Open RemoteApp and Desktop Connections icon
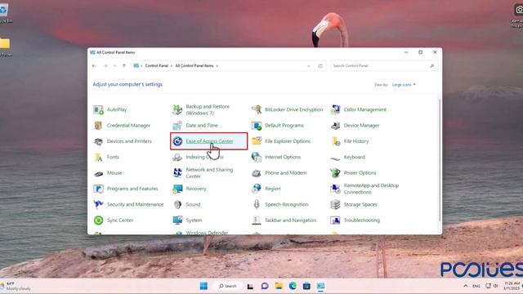The image size is (523, 294). coord(335,189)
